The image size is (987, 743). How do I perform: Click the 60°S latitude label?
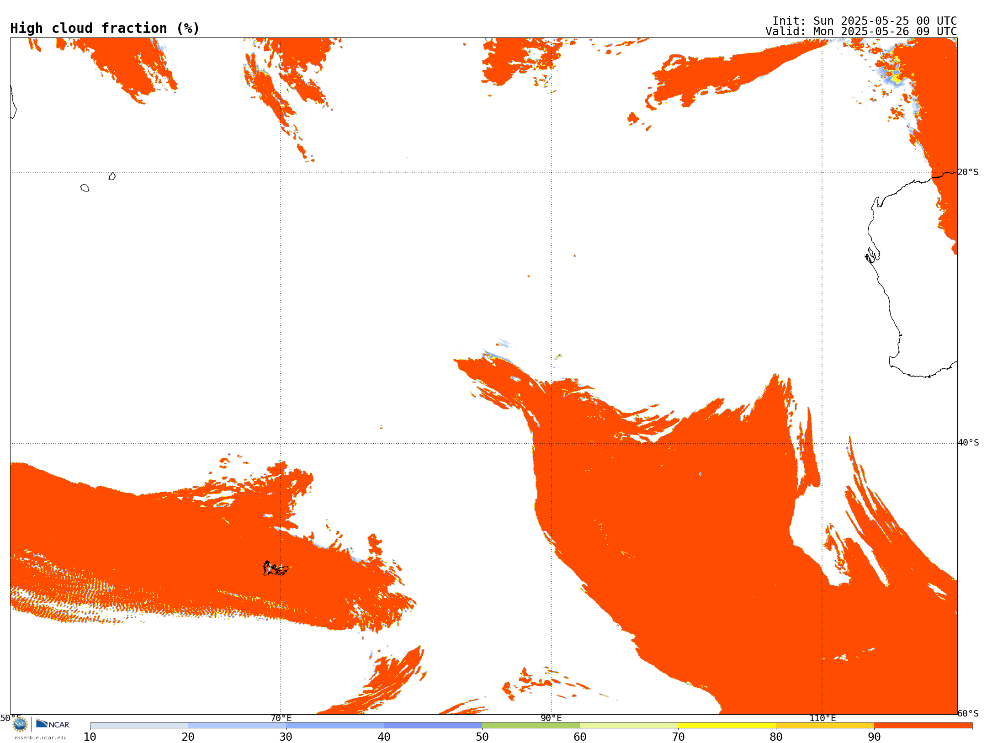point(968,713)
